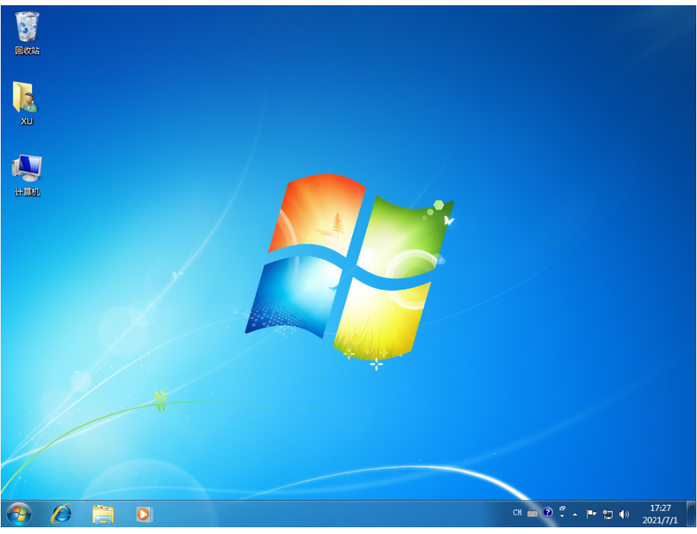Open the language bar options arrow
Image resolution: width=697 pixels, height=534 pixels.
point(563,516)
